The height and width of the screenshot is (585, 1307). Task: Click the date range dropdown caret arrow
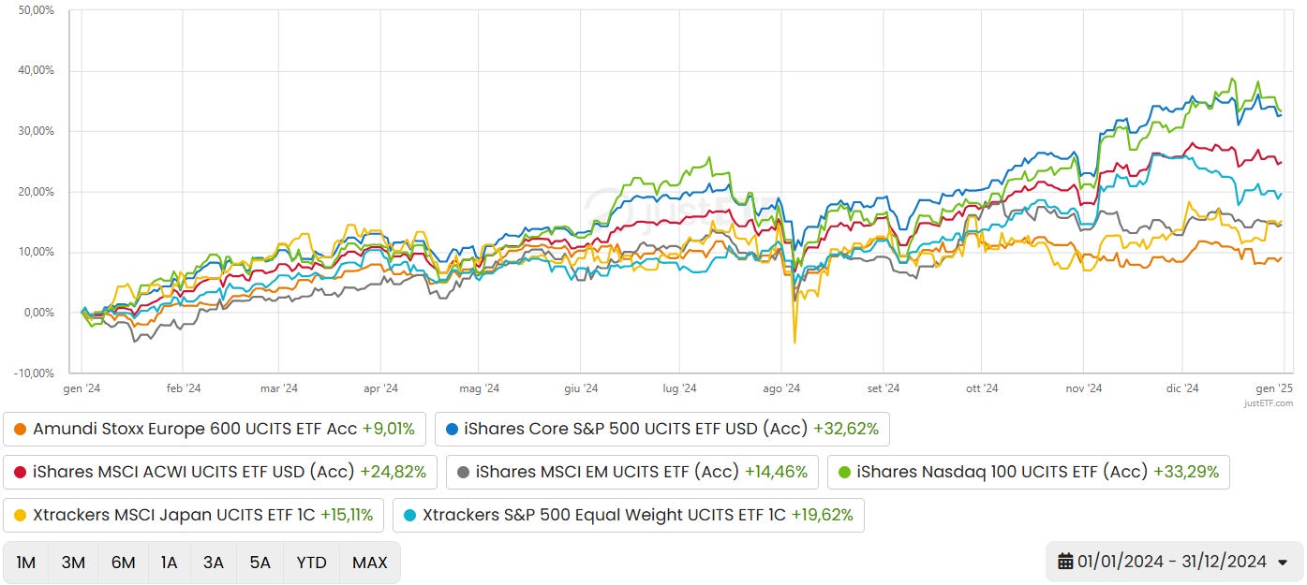click(x=1283, y=563)
